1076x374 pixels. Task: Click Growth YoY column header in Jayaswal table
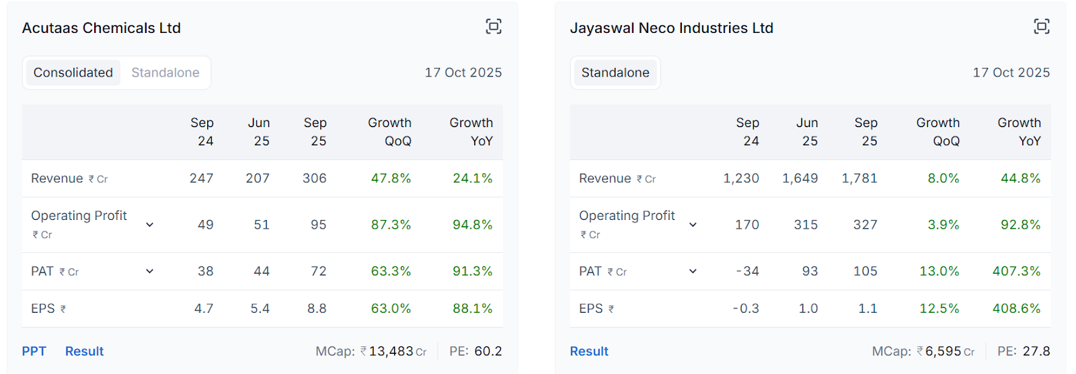coord(1020,132)
